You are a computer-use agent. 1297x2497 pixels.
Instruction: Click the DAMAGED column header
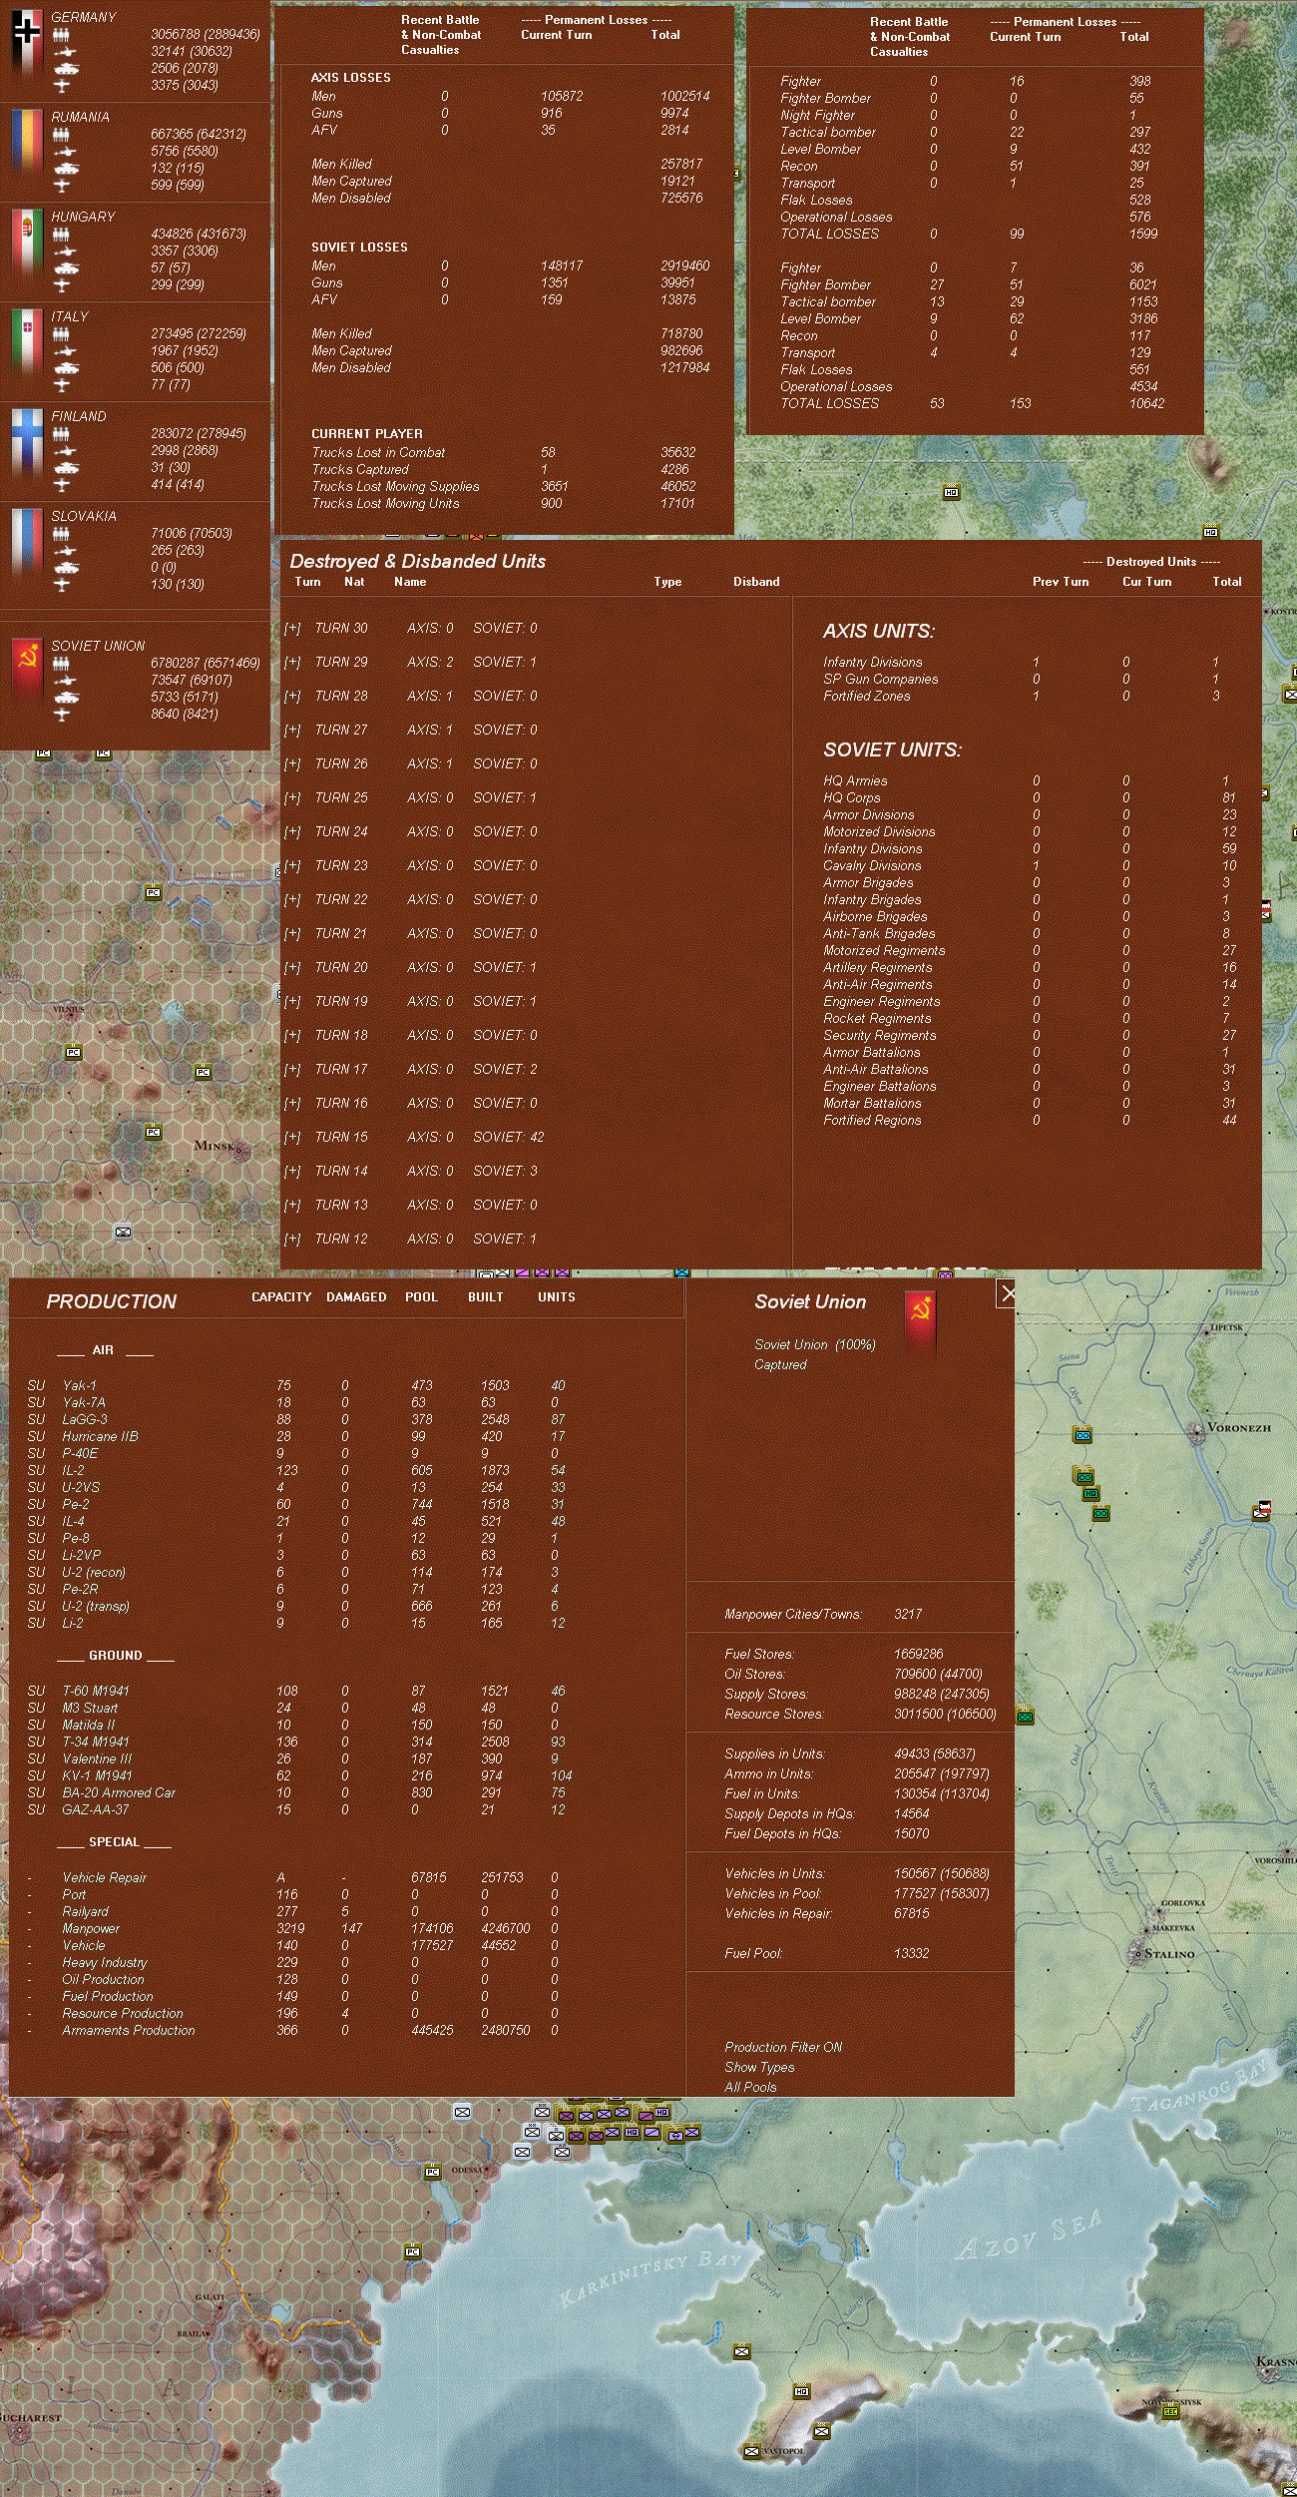point(356,1297)
